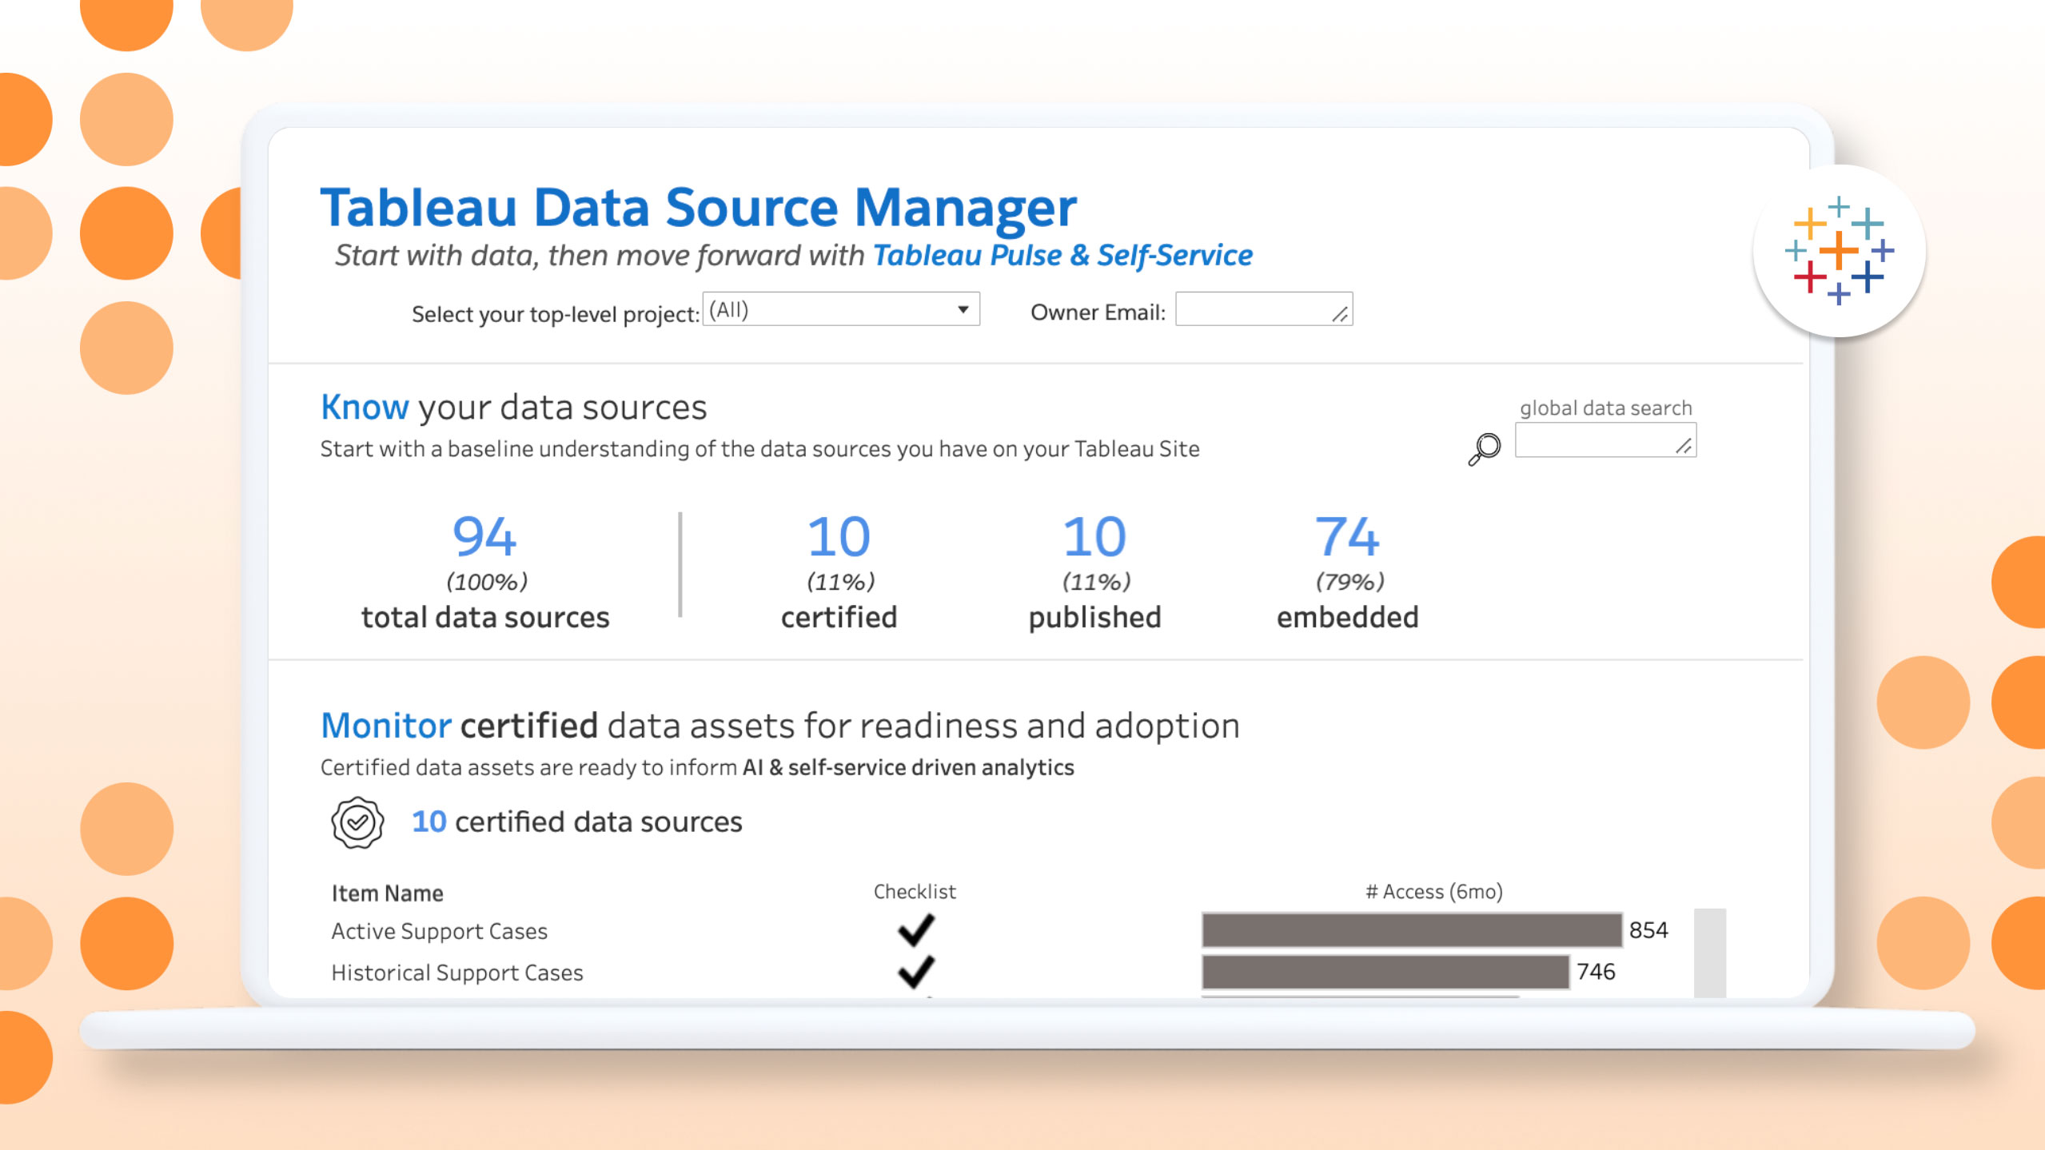The image size is (2045, 1150).
Task: Click the resize handle in Owner Email field
Action: (1341, 315)
